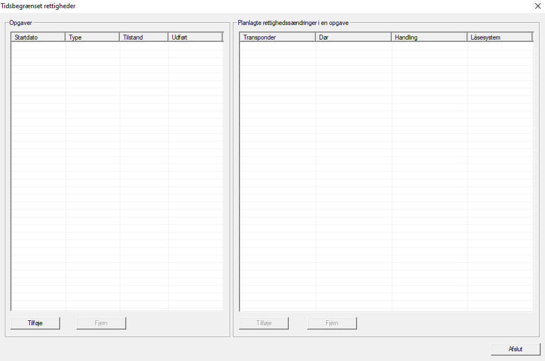This screenshot has height=361, width=545.
Task: Click Tilføje button under Opgaver list
Action: (x=35, y=323)
